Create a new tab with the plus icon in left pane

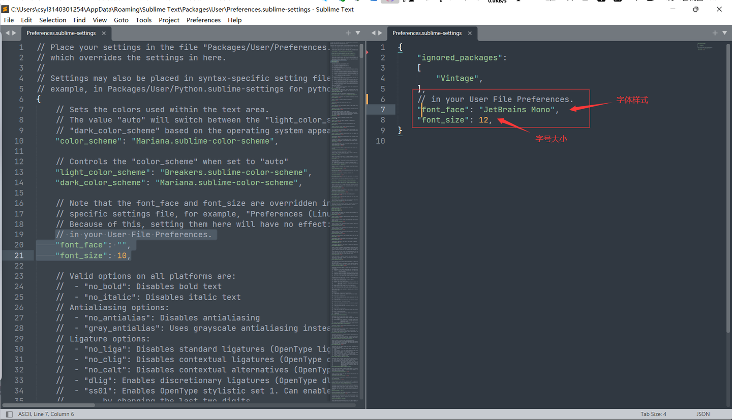pyautogui.click(x=348, y=33)
